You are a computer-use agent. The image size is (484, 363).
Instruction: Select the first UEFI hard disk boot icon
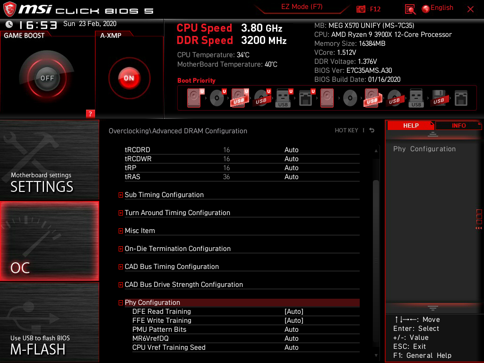coord(195,98)
